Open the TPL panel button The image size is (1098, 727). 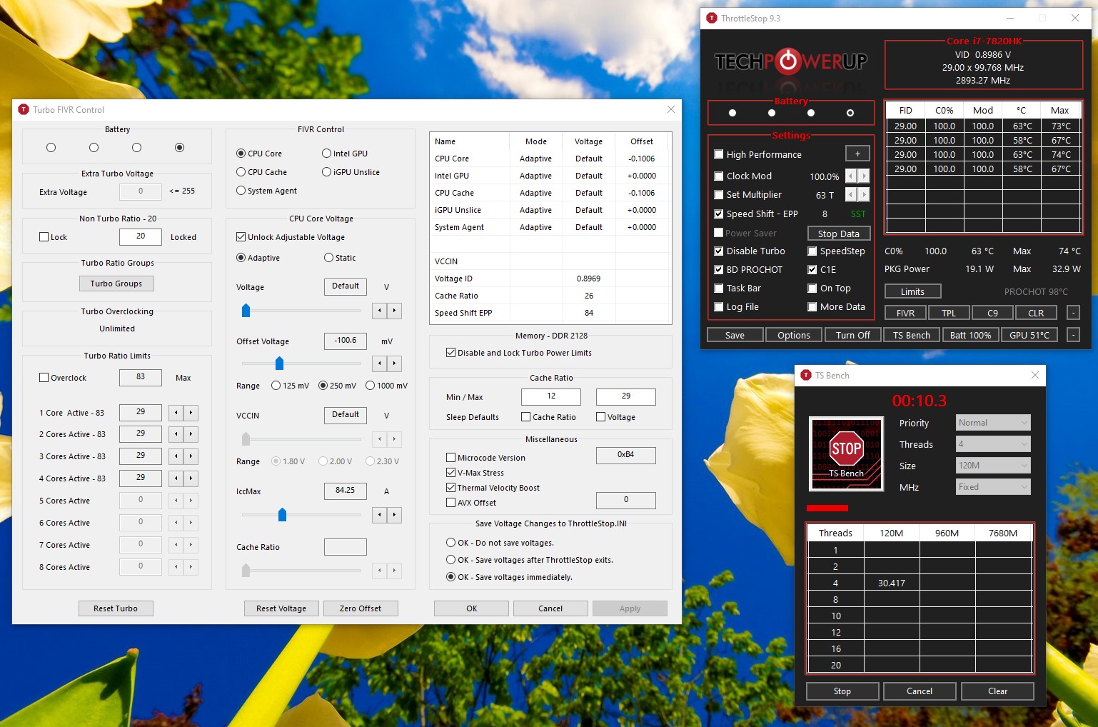coord(948,313)
